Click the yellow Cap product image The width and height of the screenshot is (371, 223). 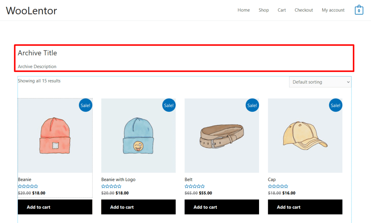pos(305,136)
